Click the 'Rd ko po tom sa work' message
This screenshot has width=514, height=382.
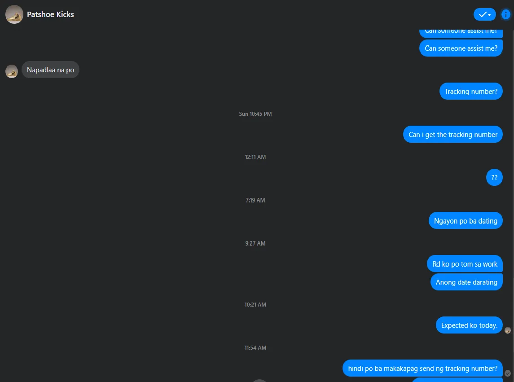click(x=465, y=263)
